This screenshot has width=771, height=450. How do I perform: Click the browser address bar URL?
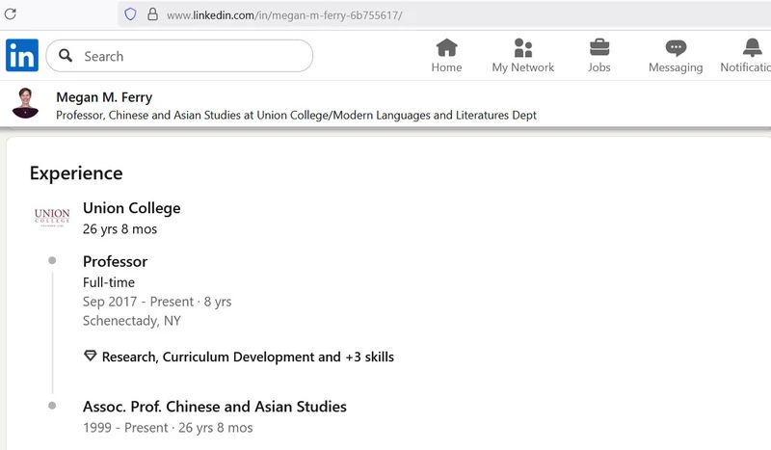click(284, 15)
